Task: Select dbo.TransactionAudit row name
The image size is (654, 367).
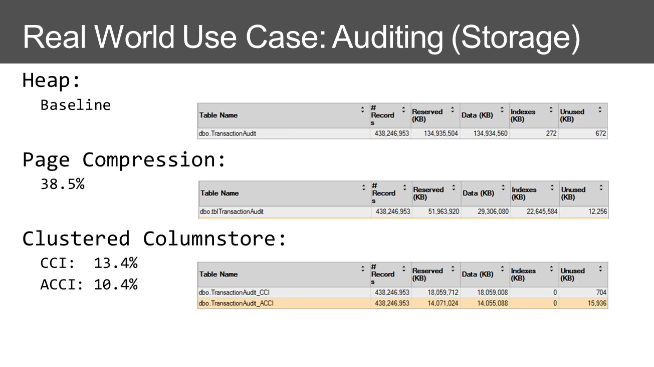Action: click(x=228, y=133)
